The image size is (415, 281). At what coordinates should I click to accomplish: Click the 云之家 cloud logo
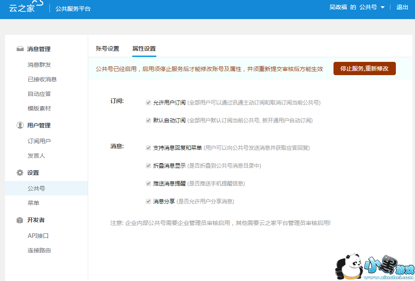point(26,7)
